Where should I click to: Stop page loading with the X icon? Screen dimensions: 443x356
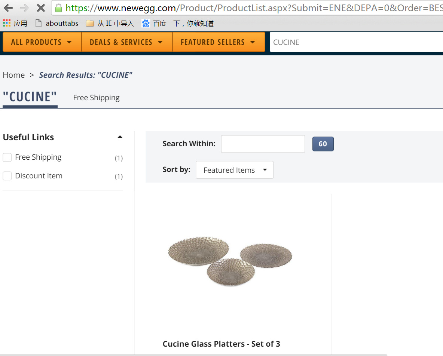click(x=41, y=8)
